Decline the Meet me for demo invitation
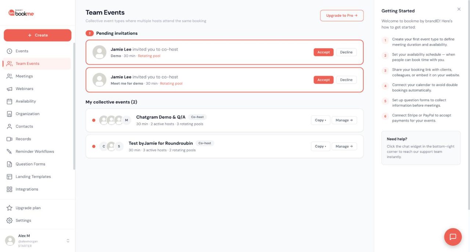Image resolution: width=470 pixels, height=252 pixels. click(346, 80)
